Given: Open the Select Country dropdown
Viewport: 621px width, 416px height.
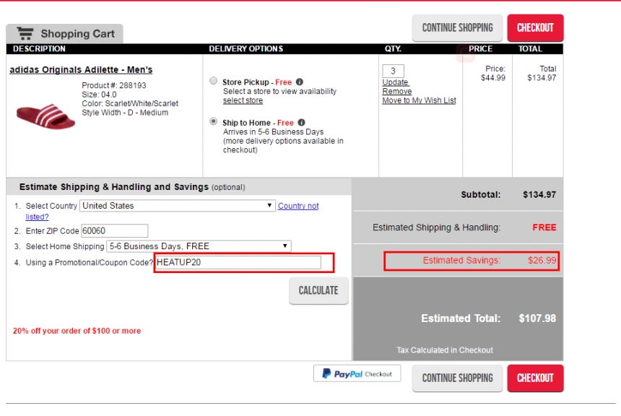Looking at the screenshot, I should [x=177, y=206].
